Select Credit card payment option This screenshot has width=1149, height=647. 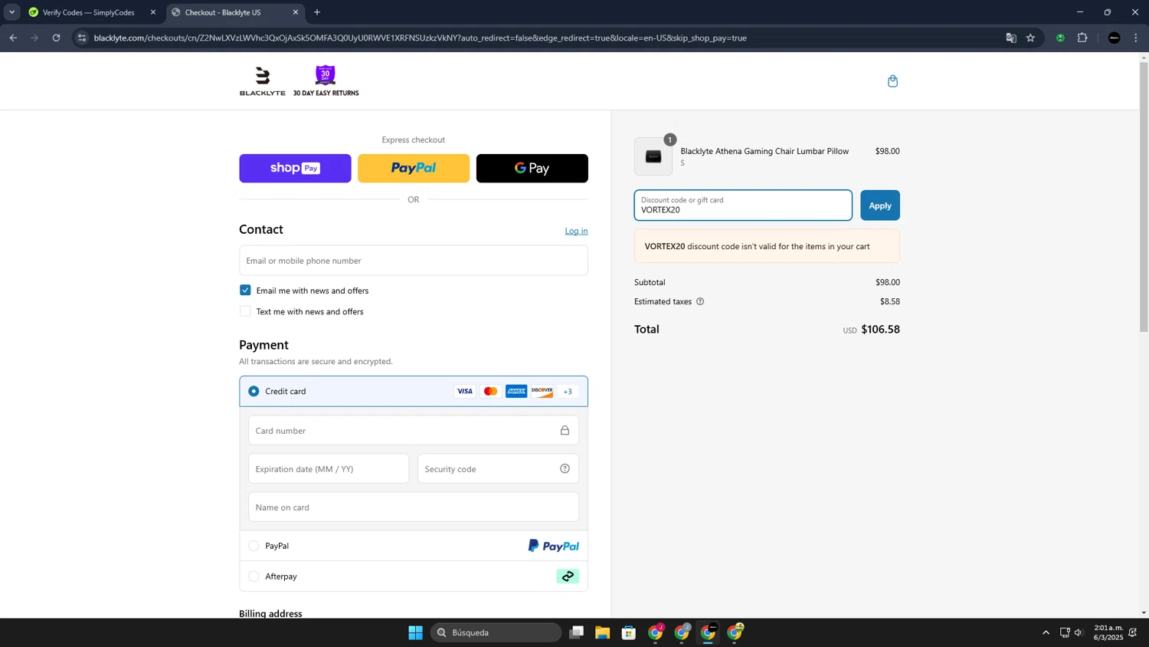click(x=254, y=392)
